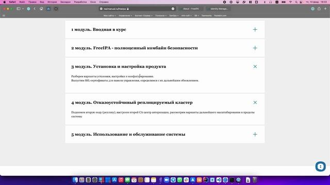Open Messages from the Dock

(127, 180)
